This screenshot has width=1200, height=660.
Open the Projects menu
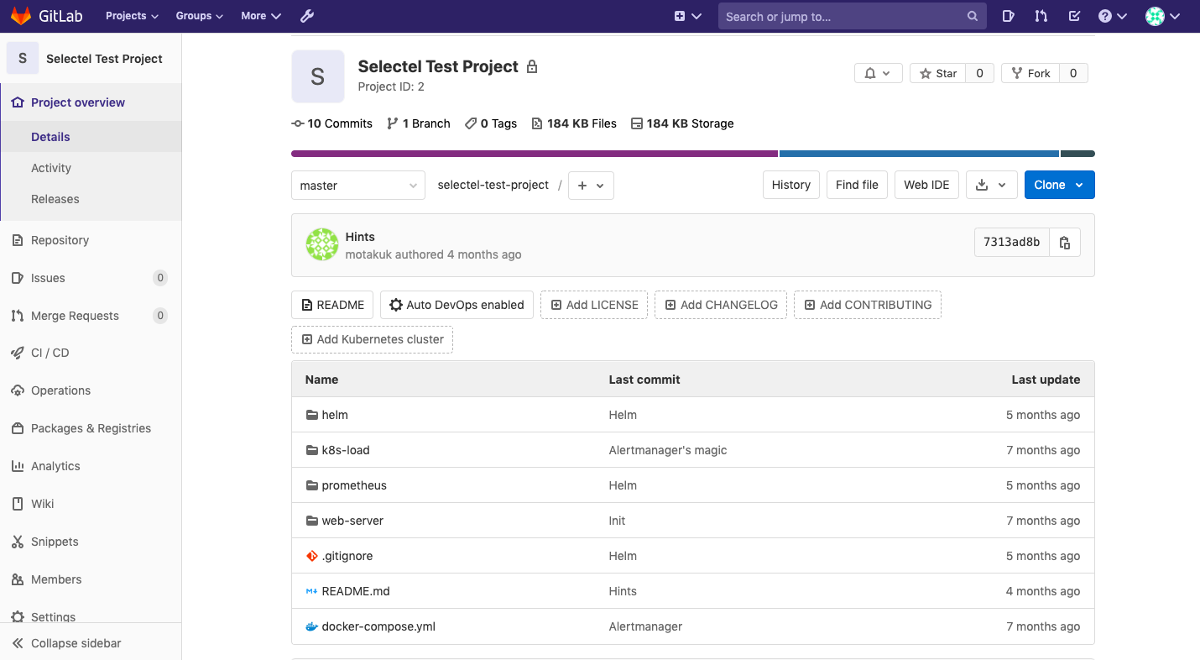[x=131, y=15]
